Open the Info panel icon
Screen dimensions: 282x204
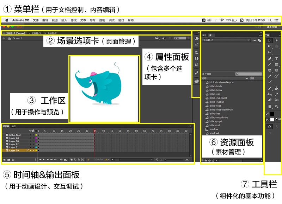pyautogui.click(x=197, y=58)
